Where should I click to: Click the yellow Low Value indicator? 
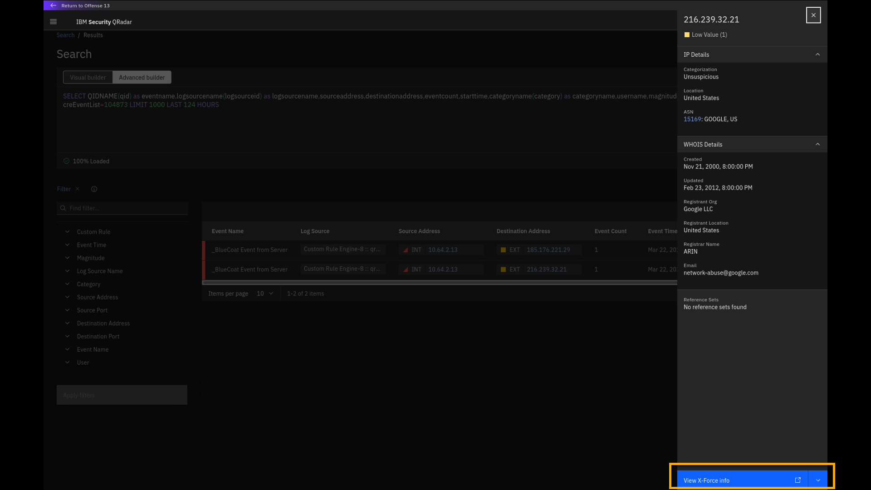tap(687, 35)
